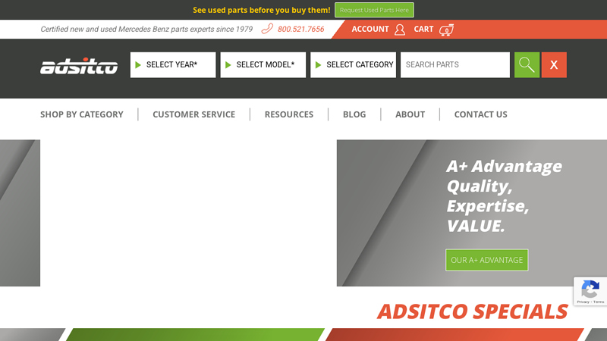Open the Account link text
The height and width of the screenshot is (341, 607).
[x=370, y=30]
